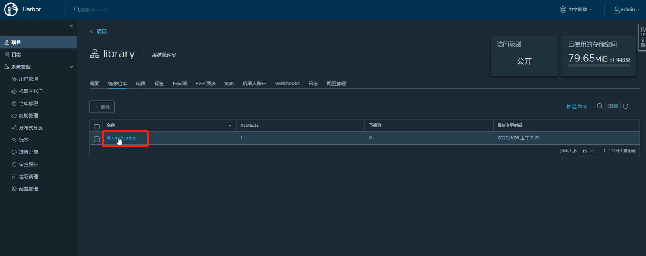The height and width of the screenshot is (256, 646).
Task: Click the sidebar 日志 list icon
Action: click(7, 54)
